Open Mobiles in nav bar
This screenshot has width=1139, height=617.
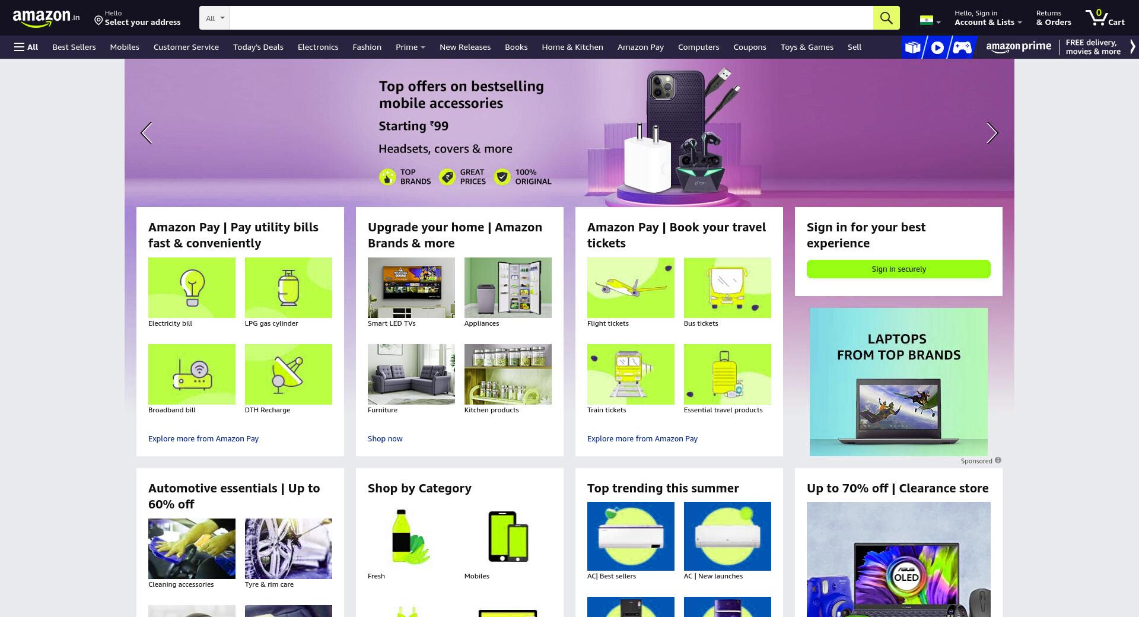tap(125, 47)
